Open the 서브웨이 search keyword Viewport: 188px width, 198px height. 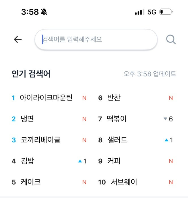pos(124,182)
